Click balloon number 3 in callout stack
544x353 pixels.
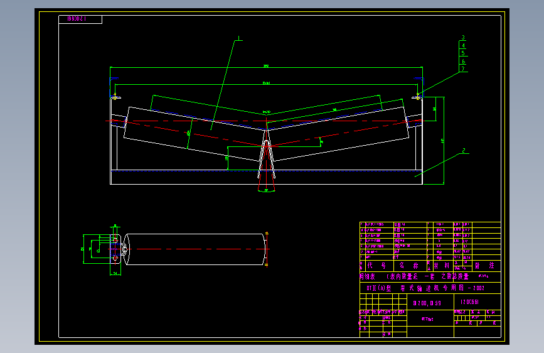point(463,38)
